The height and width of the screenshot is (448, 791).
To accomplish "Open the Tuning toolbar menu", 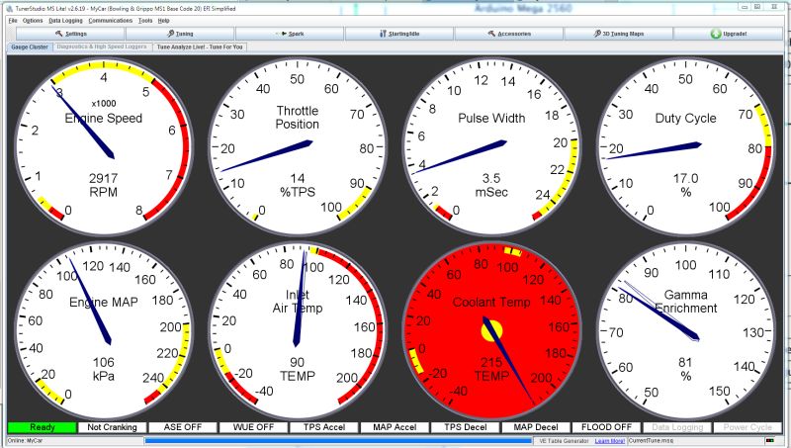I will pos(180,34).
